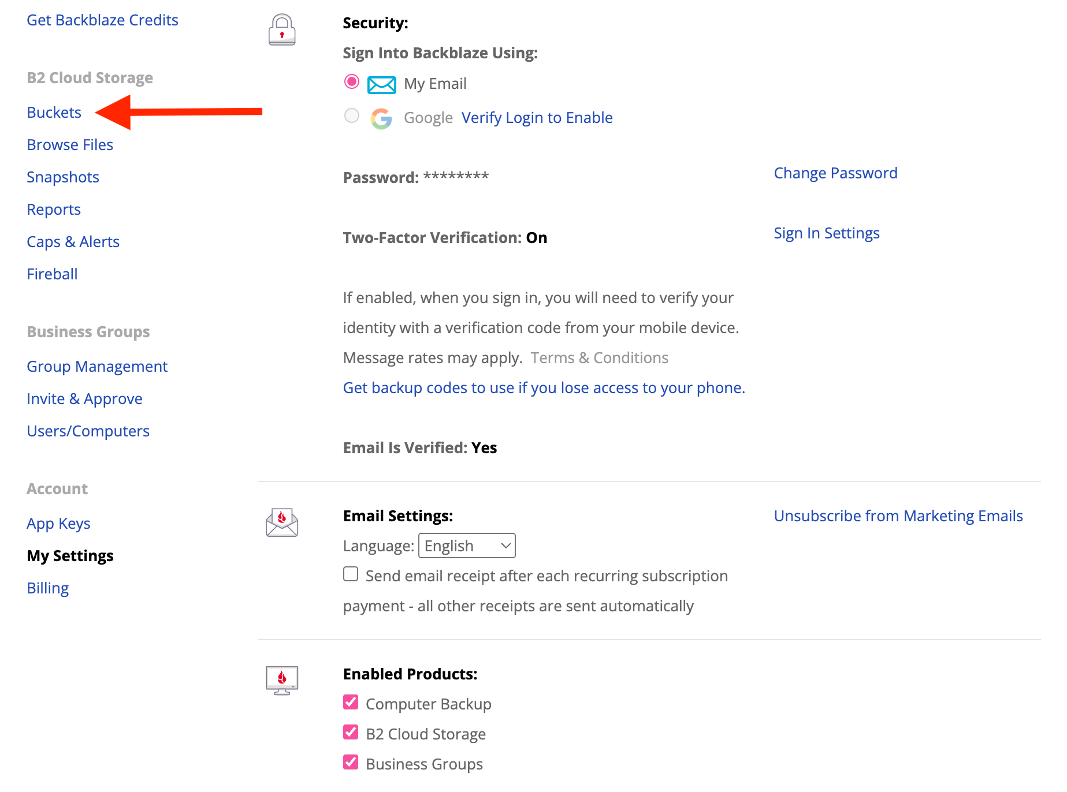Screen dimensions: 1067x792
Task: Click Get backup codes link
Action: 544,388
